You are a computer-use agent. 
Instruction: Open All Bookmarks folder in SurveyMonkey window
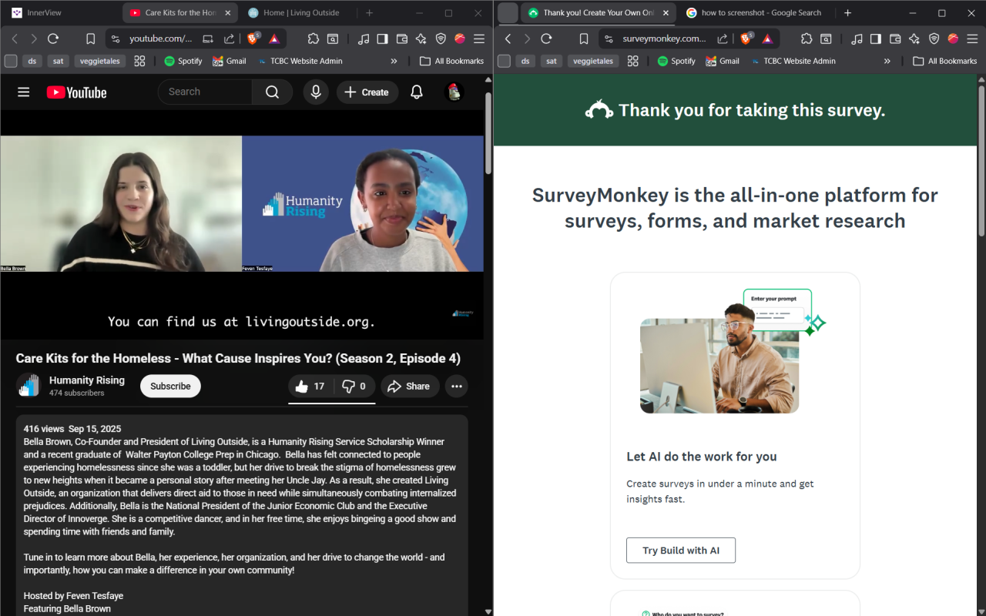(944, 61)
